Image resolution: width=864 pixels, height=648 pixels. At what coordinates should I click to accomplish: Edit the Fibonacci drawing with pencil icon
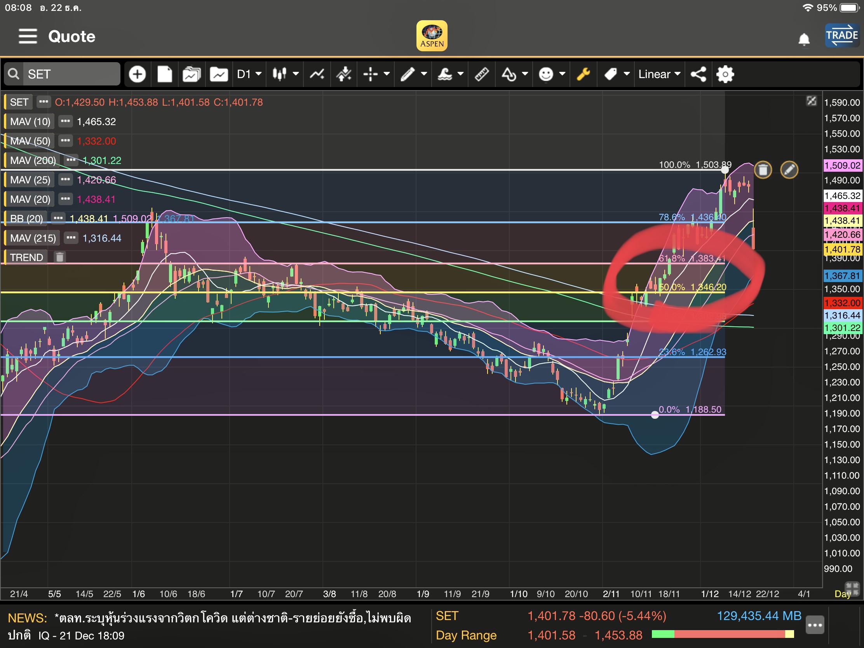coord(789,170)
